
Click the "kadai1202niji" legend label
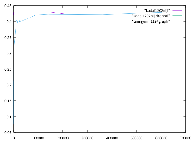click(157, 11)
